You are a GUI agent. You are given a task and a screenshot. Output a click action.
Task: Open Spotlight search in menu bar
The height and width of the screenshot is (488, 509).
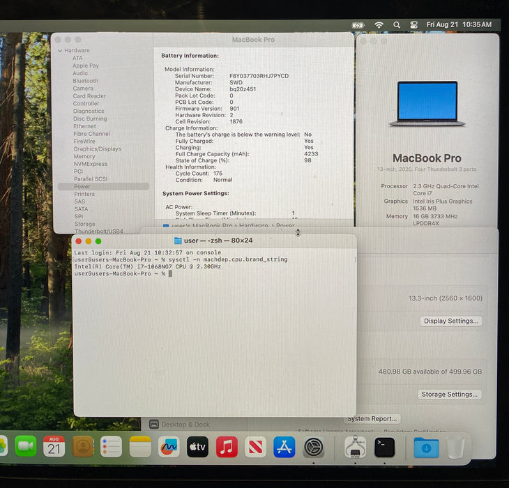pyautogui.click(x=396, y=24)
